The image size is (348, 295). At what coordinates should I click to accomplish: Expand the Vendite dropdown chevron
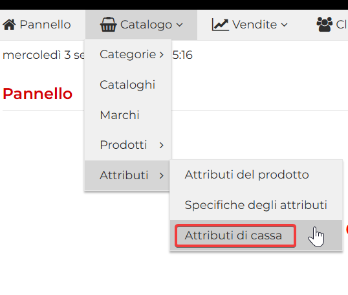click(284, 25)
